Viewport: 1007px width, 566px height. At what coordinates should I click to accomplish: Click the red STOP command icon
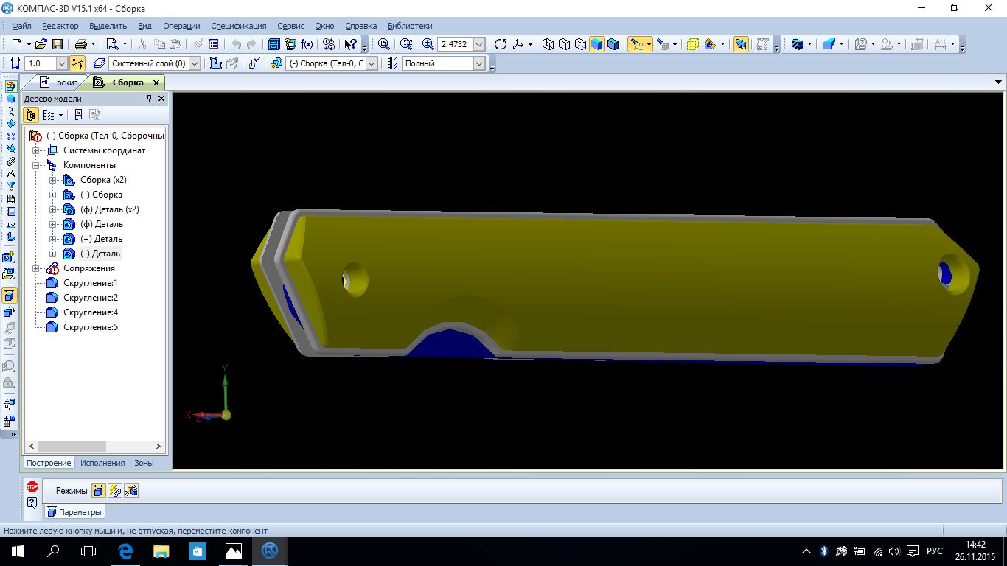click(32, 486)
